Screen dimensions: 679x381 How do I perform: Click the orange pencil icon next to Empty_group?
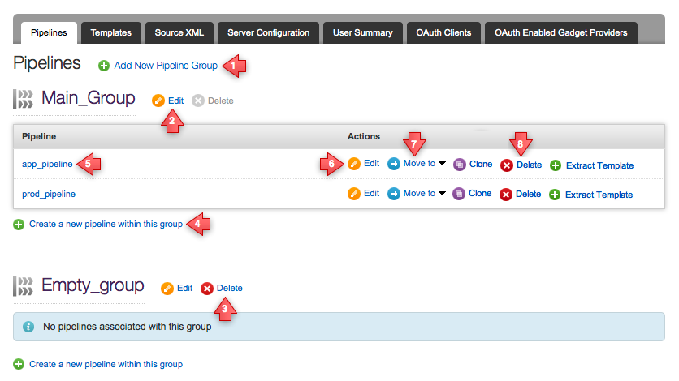pos(167,289)
